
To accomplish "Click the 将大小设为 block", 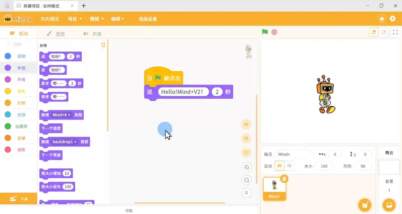I will tap(57, 187).
